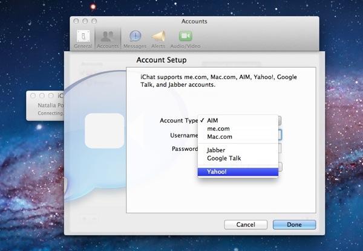Click the Username label
363x251 pixels.
(184, 135)
